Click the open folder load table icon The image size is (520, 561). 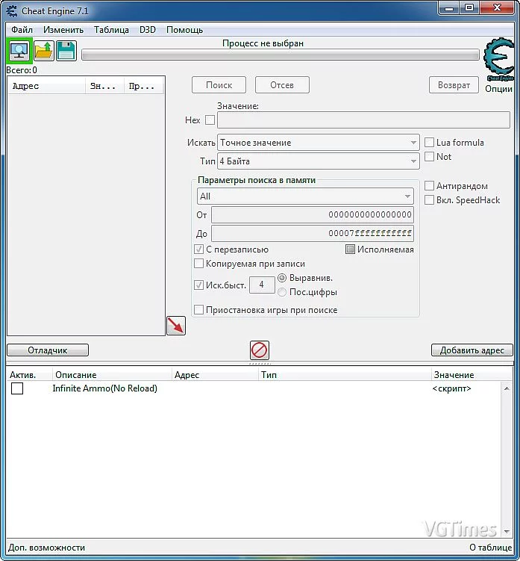[44, 51]
